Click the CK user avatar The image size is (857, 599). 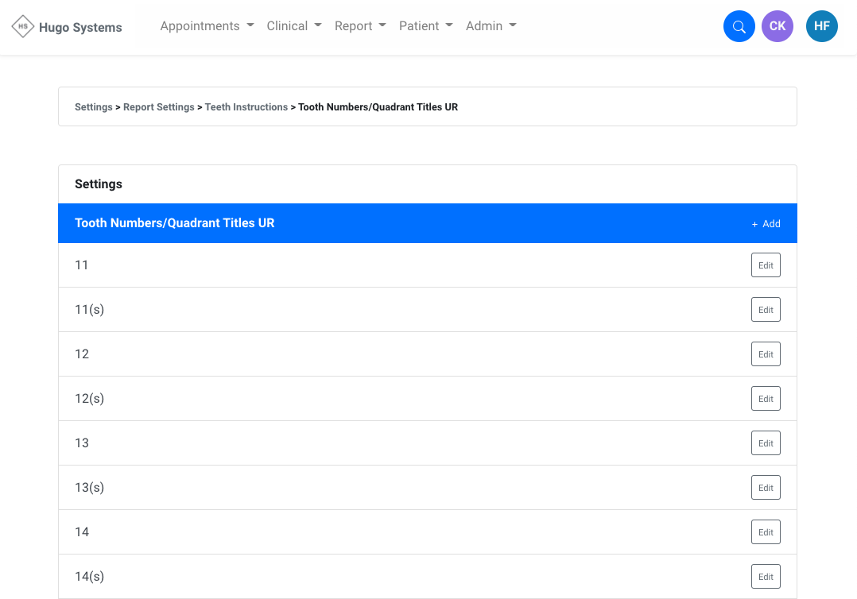click(777, 26)
